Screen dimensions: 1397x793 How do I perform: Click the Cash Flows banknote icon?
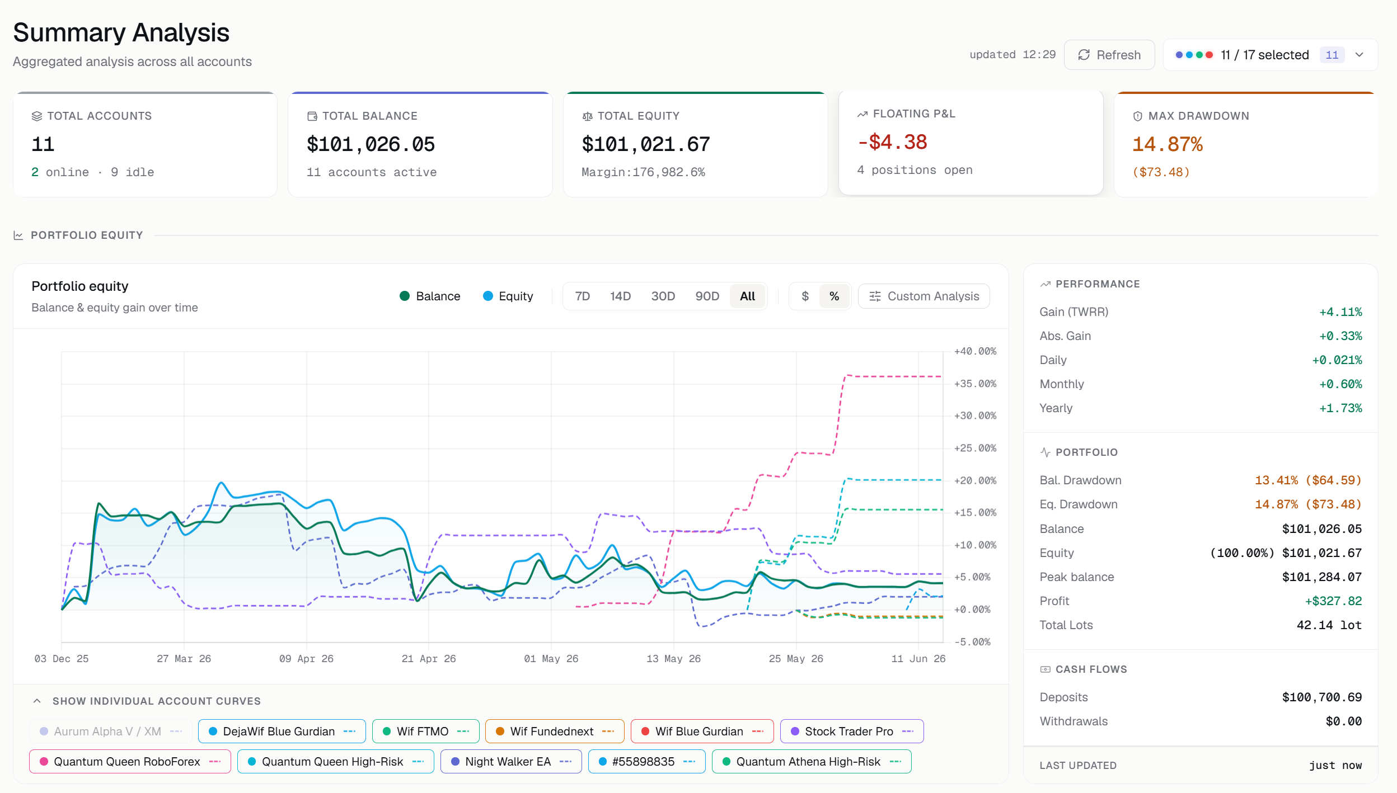1045,669
